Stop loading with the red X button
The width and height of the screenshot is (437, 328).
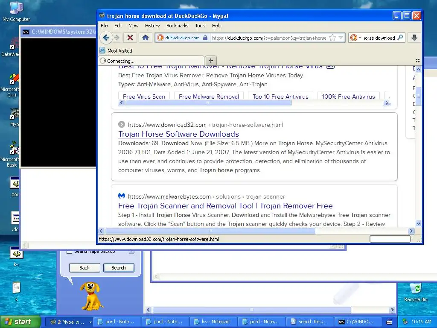[130, 38]
